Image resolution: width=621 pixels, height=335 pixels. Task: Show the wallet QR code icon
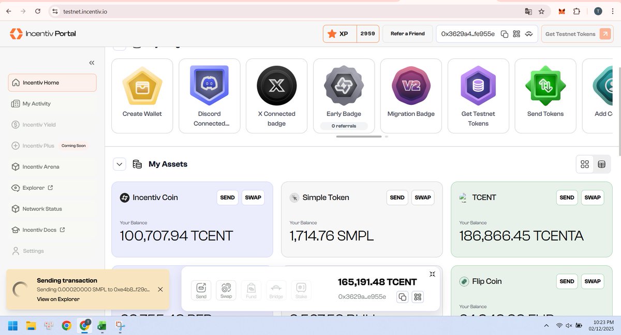(418, 297)
